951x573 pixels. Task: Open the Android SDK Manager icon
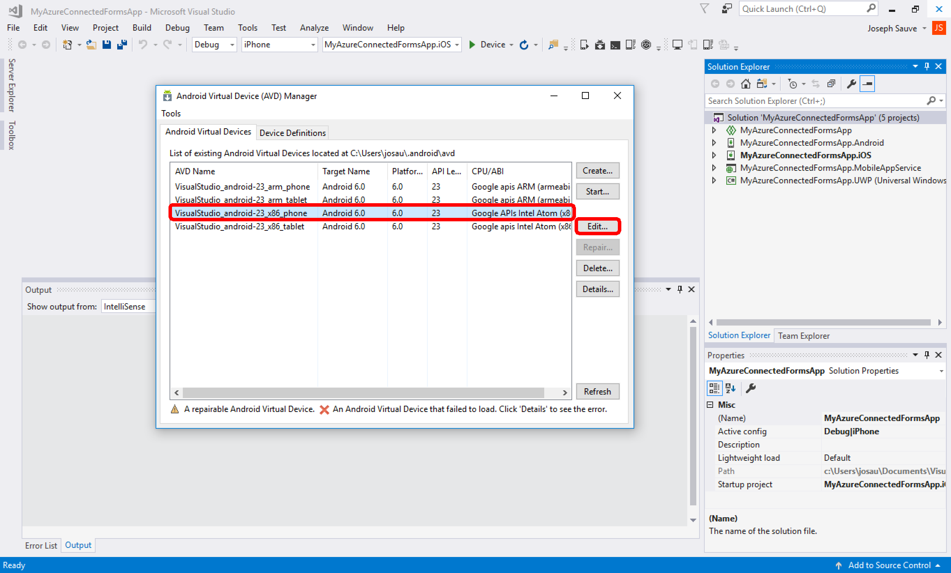[x=600, y=45]
